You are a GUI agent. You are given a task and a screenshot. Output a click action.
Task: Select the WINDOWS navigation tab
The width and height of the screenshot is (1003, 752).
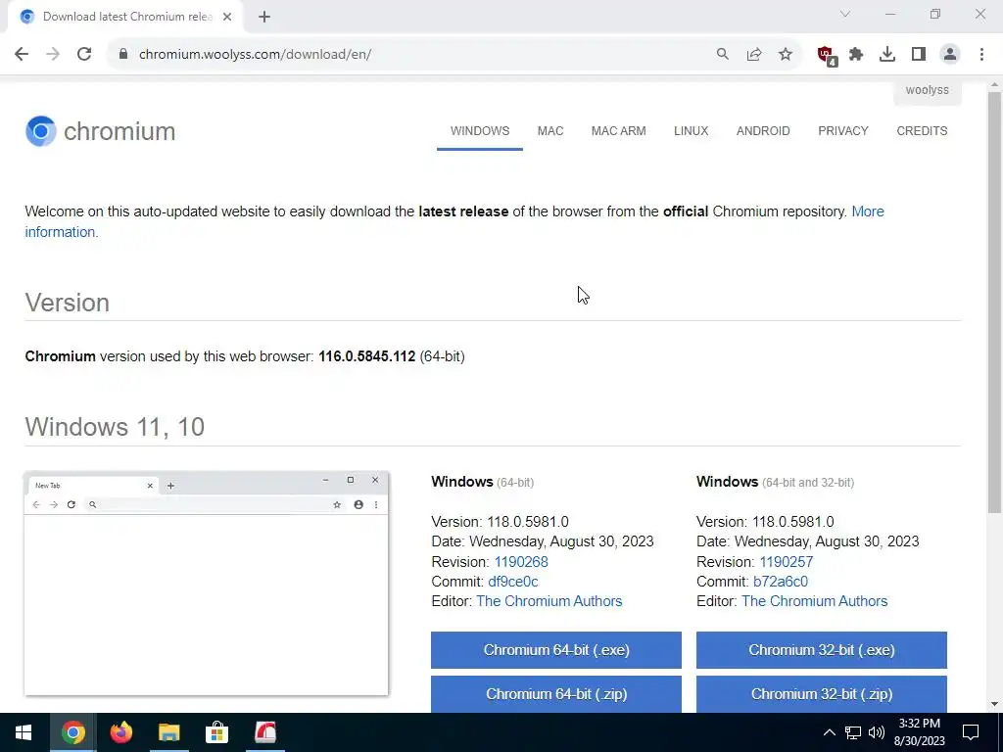[x=480, y=131]
